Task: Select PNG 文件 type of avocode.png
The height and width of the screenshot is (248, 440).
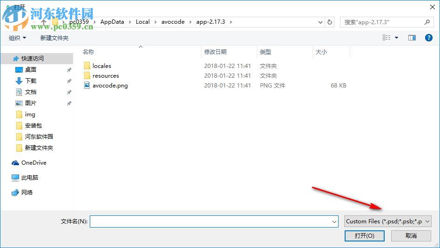Action: [x=273, y=86]
